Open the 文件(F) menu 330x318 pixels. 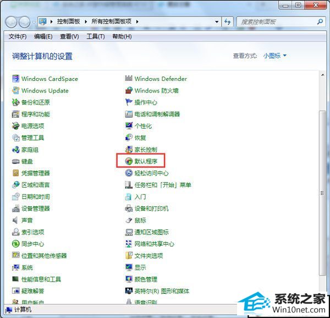18,37
